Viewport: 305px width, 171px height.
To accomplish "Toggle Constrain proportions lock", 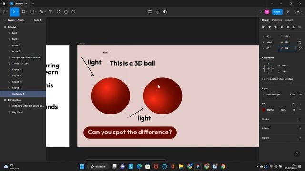I will pyautogui.click(x=300, y=42).
